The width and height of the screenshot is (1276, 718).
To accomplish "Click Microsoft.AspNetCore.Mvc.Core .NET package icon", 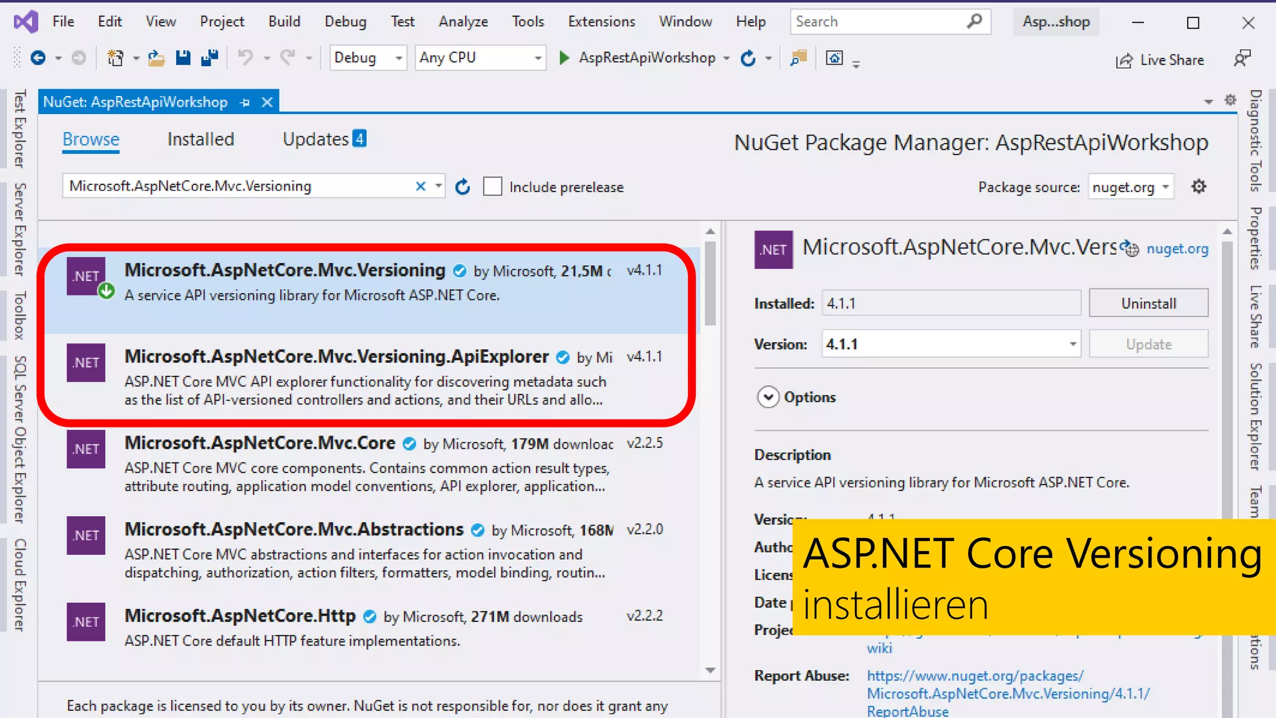I will tap(86, 449).
